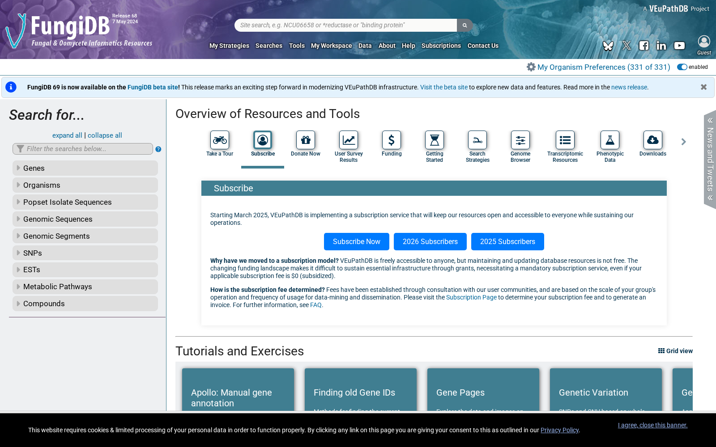Open the X (Twitter) social icon
716x447 pixels.
click(626, 46)
